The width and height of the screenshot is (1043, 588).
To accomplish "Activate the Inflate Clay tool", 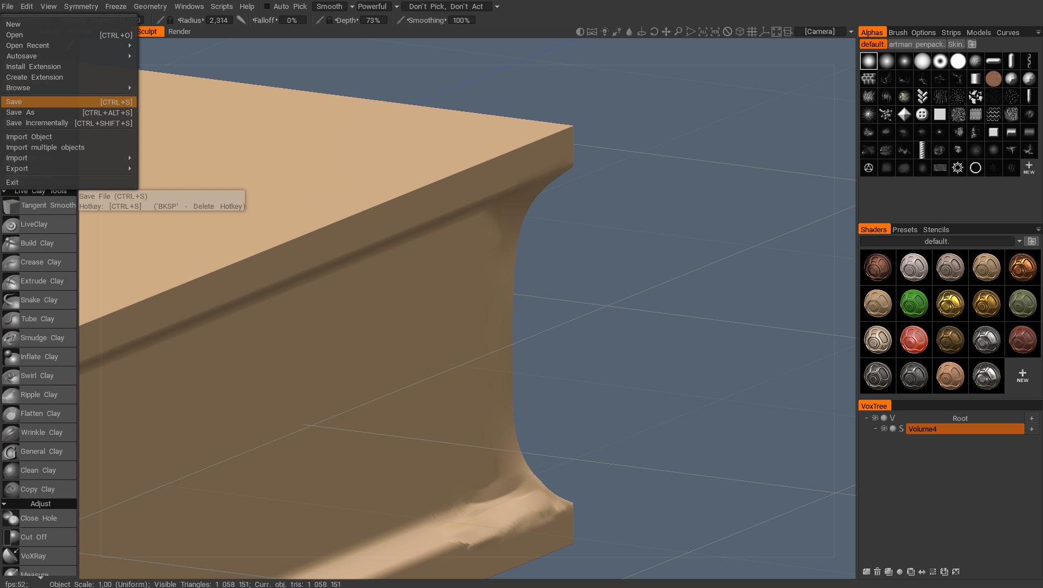I will 38,357.
